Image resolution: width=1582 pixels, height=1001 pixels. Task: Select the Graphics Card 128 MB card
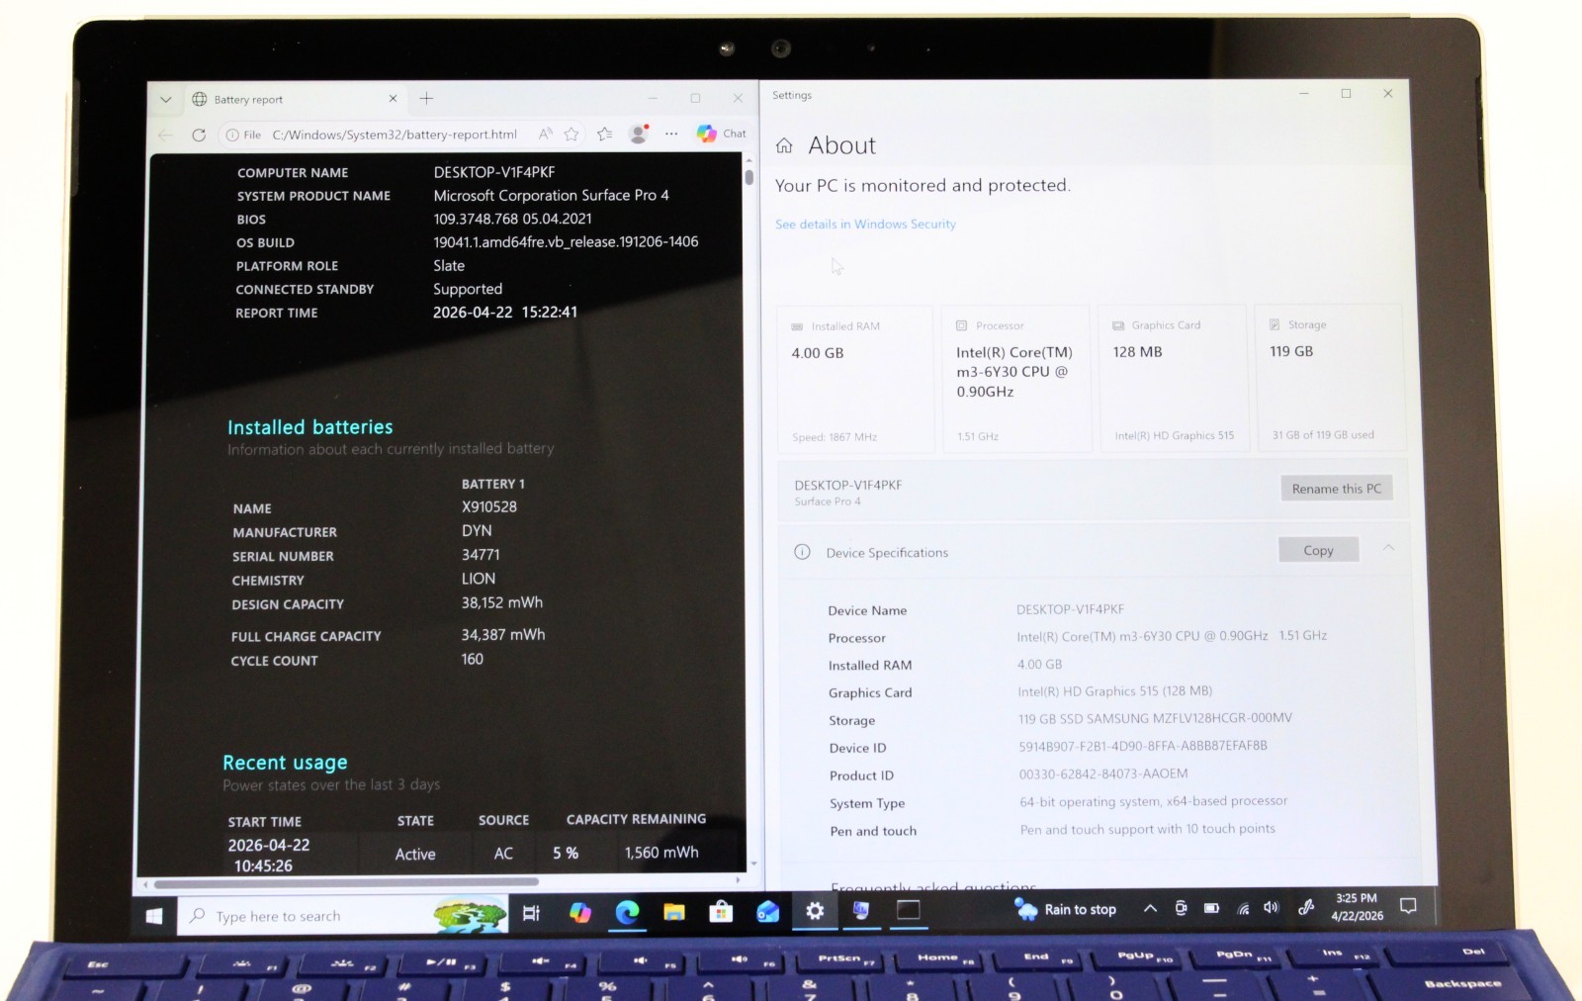point(1174,379)
